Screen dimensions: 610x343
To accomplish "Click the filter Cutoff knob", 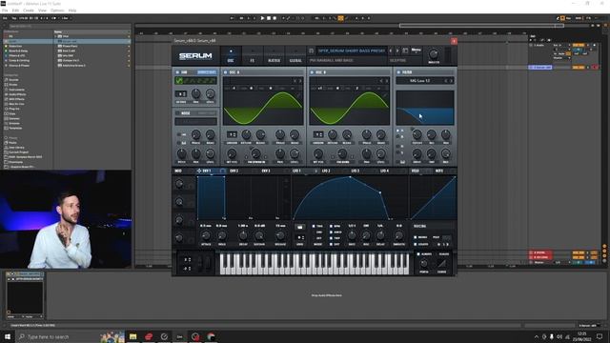I will point(417,135).
